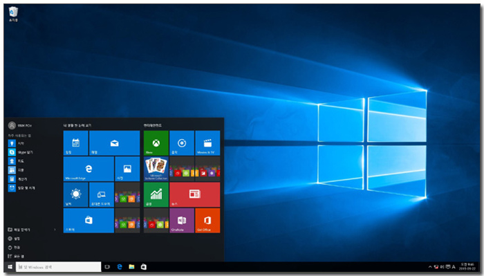This screenshot has width=484, height=276.
Task: Open the Xbox tile
Action: 156,143
